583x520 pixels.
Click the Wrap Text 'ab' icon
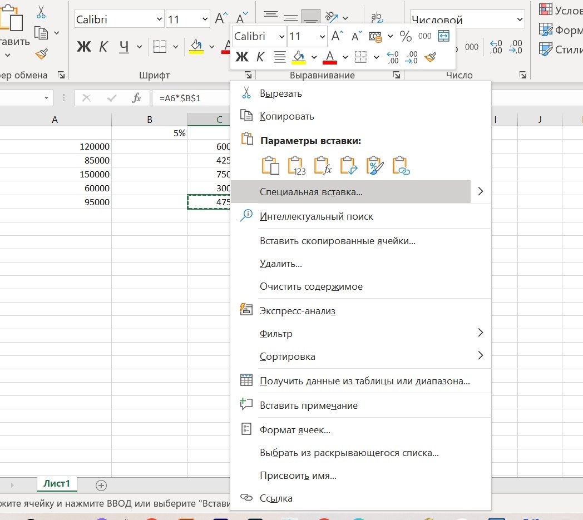[x=377, y=17]
